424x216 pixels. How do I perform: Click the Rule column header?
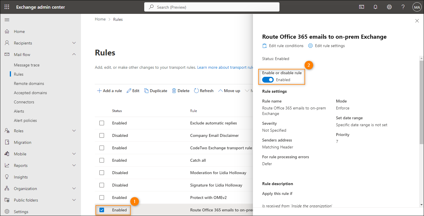(193, 111)
